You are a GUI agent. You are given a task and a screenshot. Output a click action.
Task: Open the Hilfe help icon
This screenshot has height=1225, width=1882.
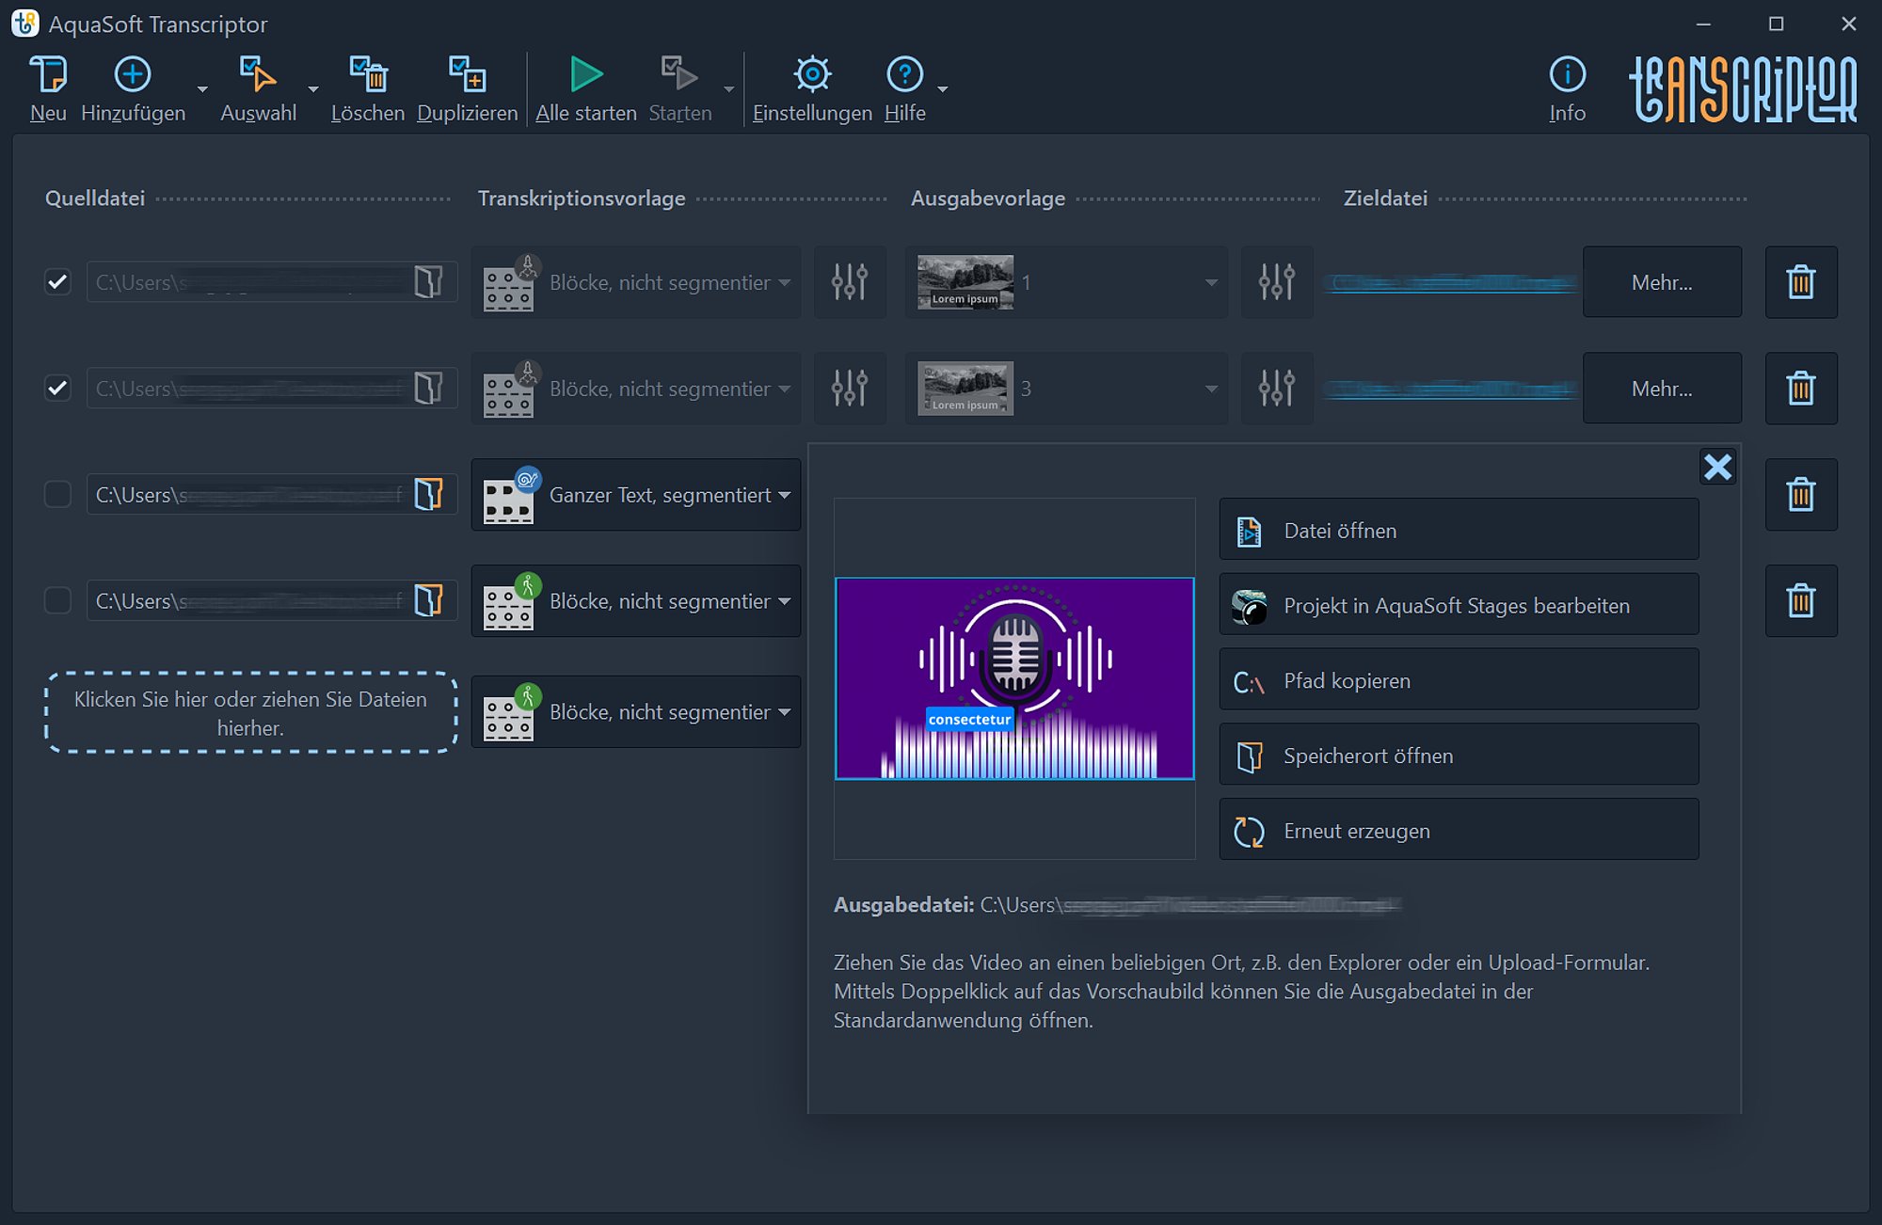click(x=905, y=74)
